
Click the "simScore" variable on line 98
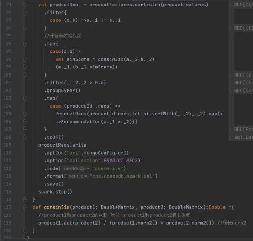78,59
